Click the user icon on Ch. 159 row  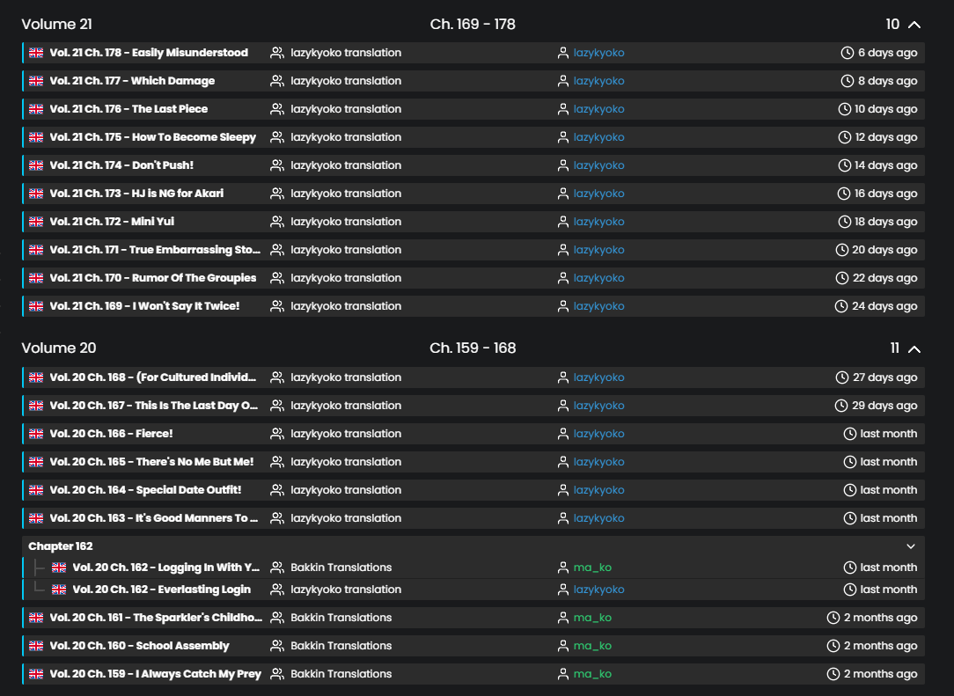[x=563, y=674]
